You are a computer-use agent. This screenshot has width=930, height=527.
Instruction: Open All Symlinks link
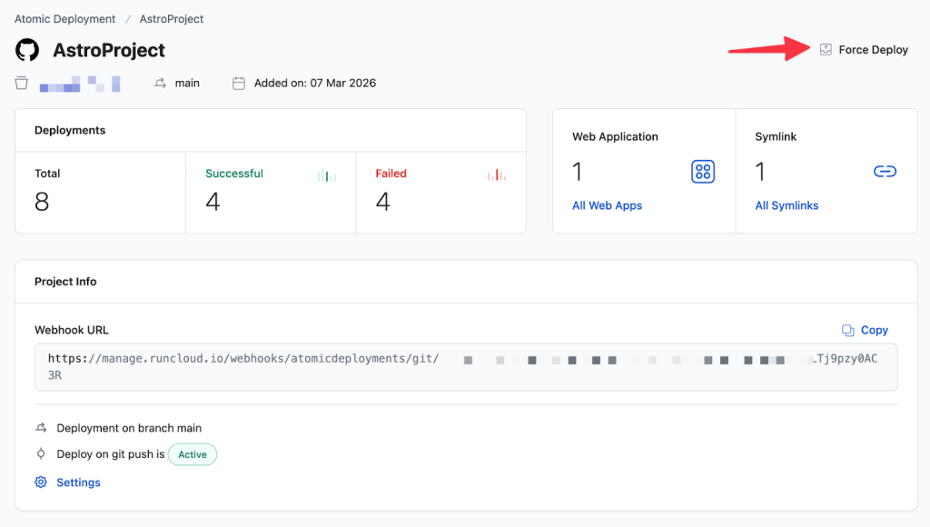[x=787, y=205]
